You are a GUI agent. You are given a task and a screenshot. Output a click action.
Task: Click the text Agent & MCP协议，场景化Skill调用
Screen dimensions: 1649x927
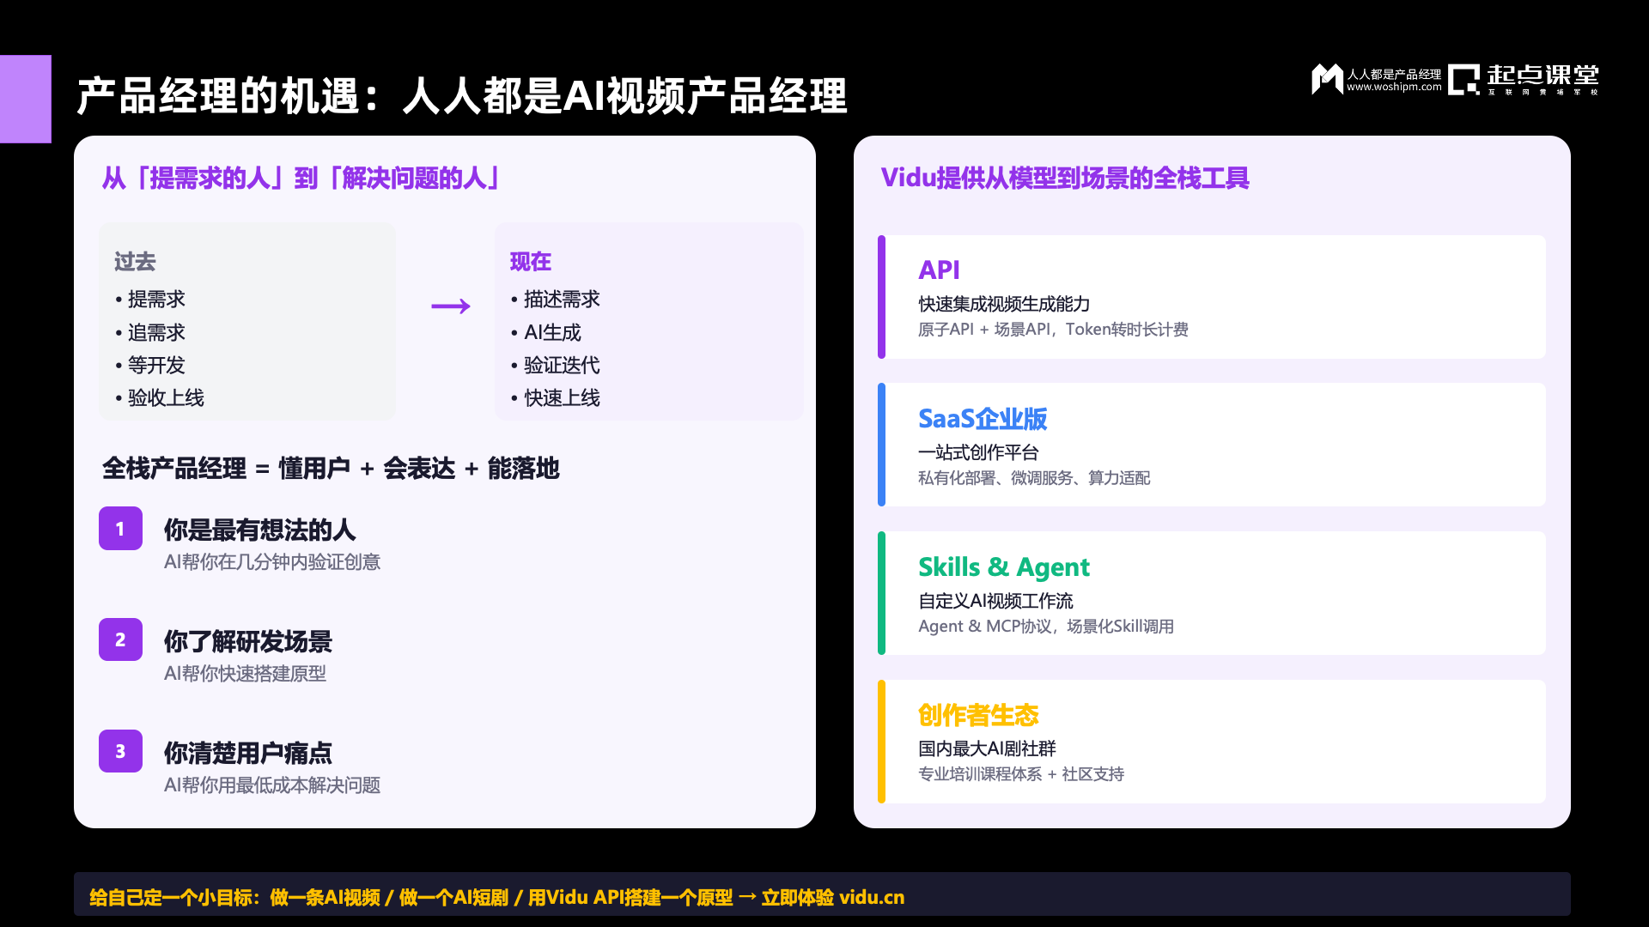point(1046,627)
